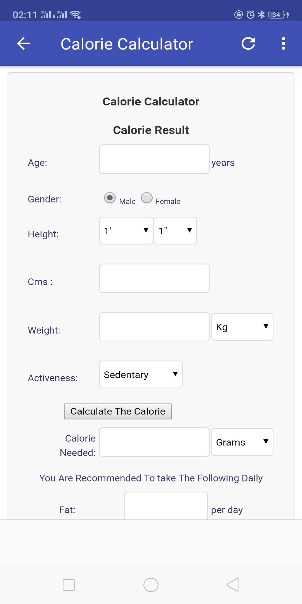
Task: Tap the Android recent apps square
Action: click(69, 585)
